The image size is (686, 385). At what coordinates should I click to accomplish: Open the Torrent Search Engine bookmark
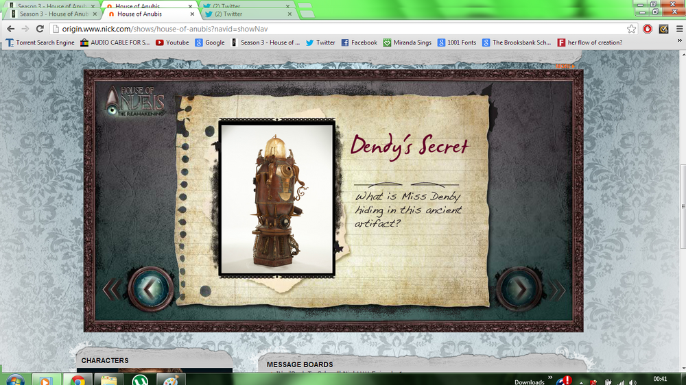point(40,42)
